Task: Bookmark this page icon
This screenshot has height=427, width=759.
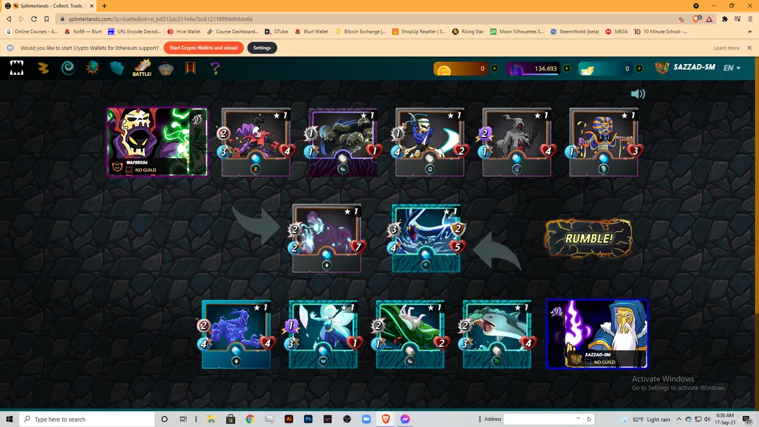Action: coord(47,19)
